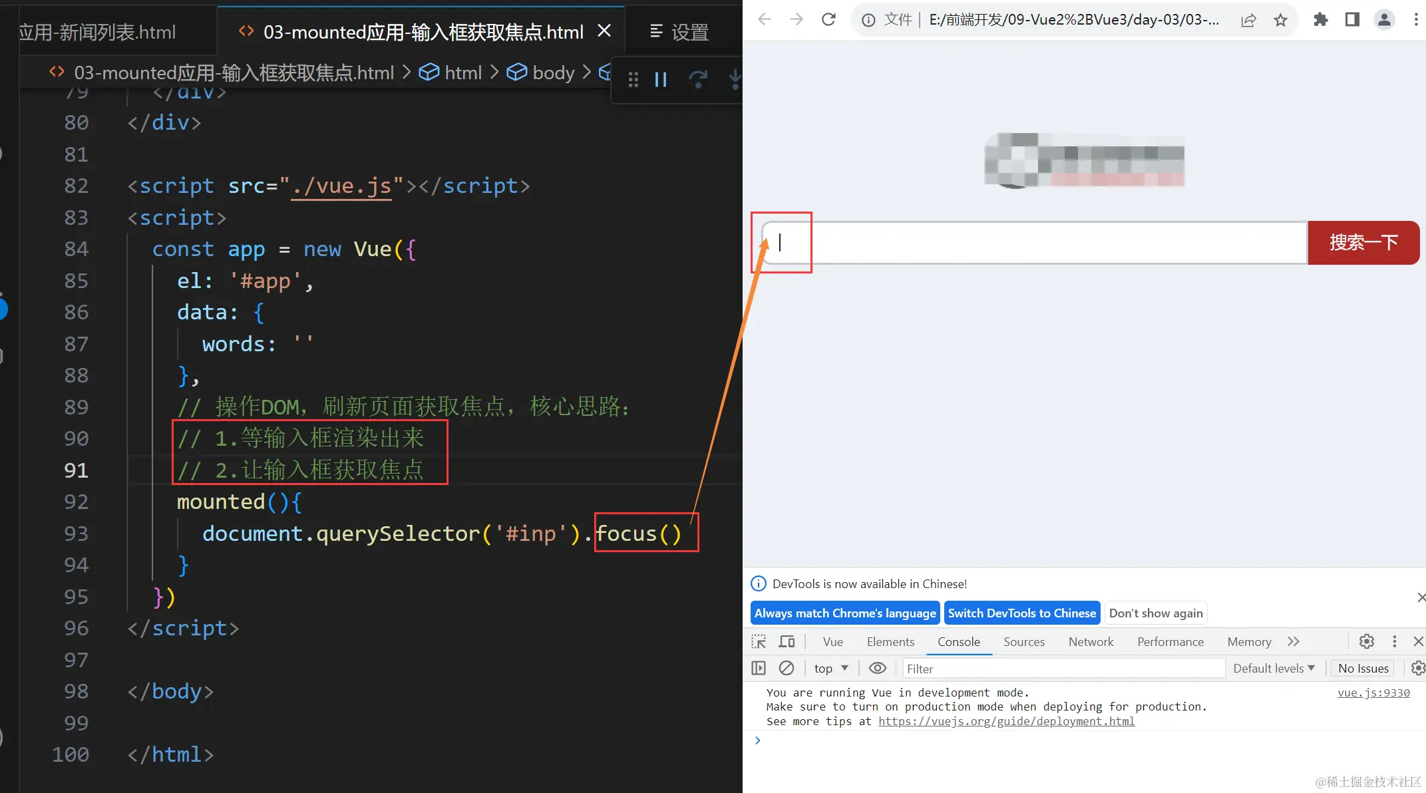This screenshot has width=1426, height=793.
Task: Open the Network tab
Action: tap(1091, 642)
